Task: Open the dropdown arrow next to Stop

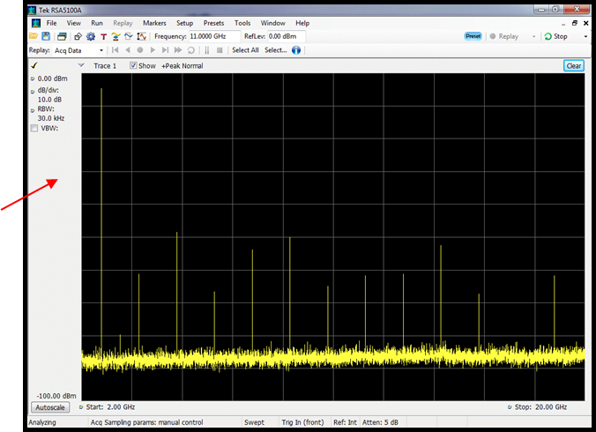Action: pyautogui.click(x=585, y=37)
